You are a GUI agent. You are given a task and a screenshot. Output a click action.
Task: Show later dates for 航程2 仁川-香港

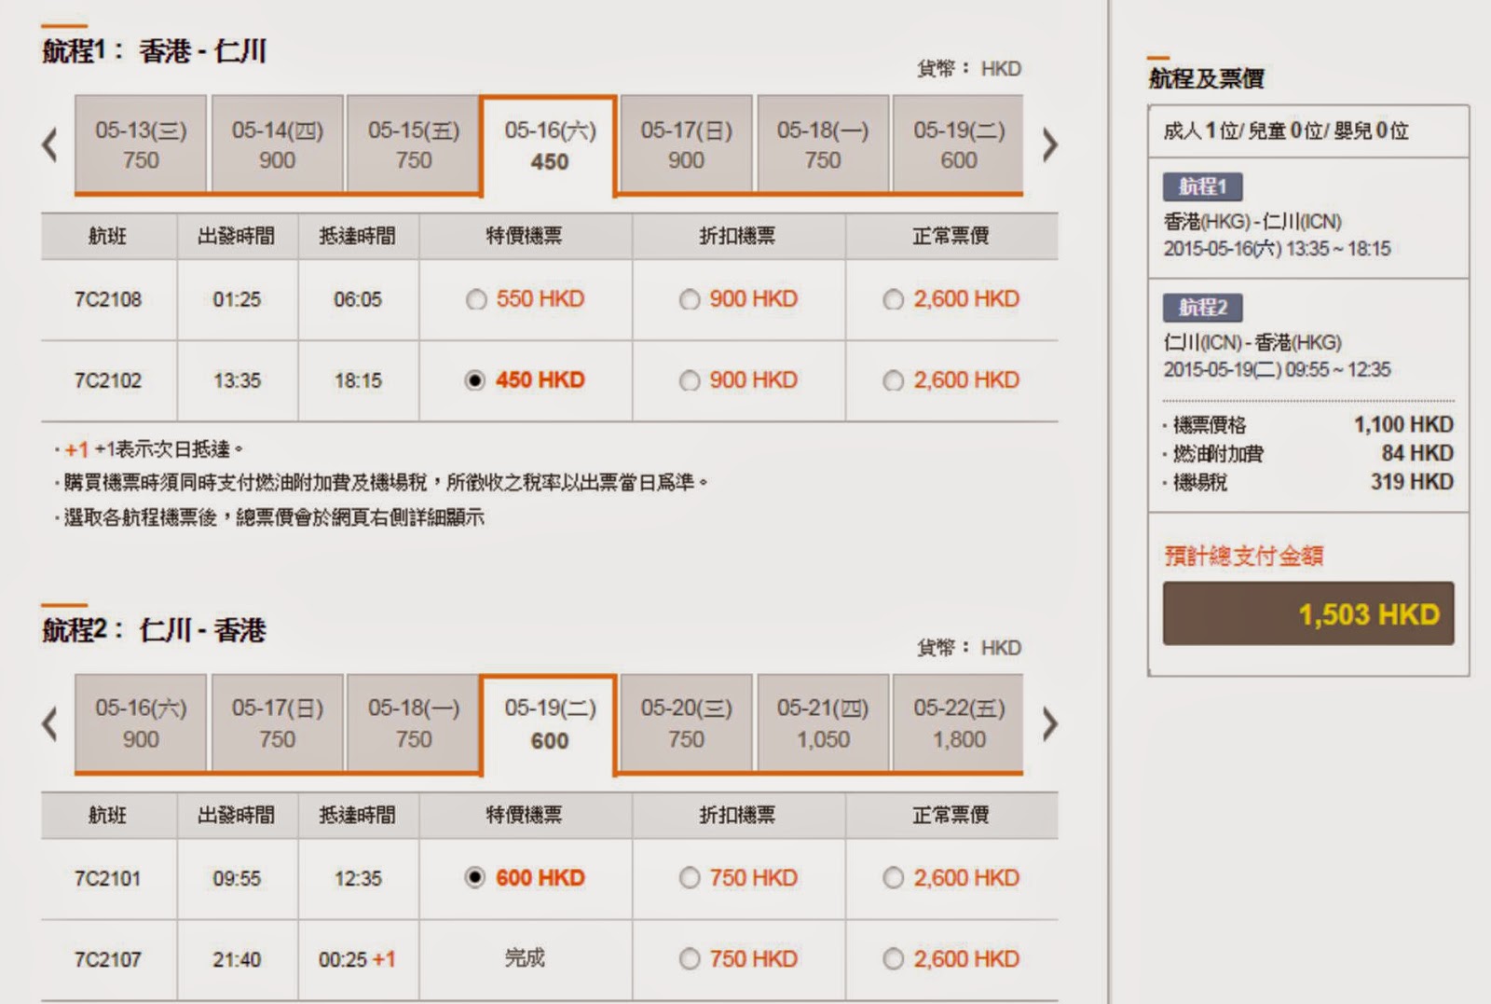1049,723
